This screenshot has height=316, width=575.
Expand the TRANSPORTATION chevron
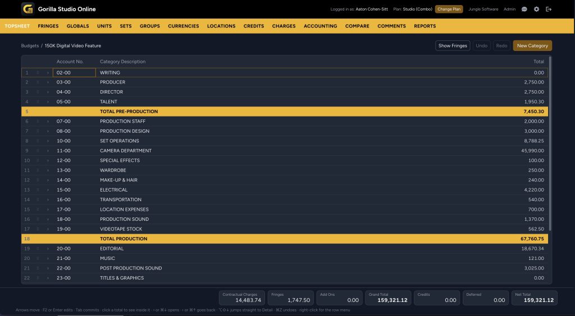(48, 199)
